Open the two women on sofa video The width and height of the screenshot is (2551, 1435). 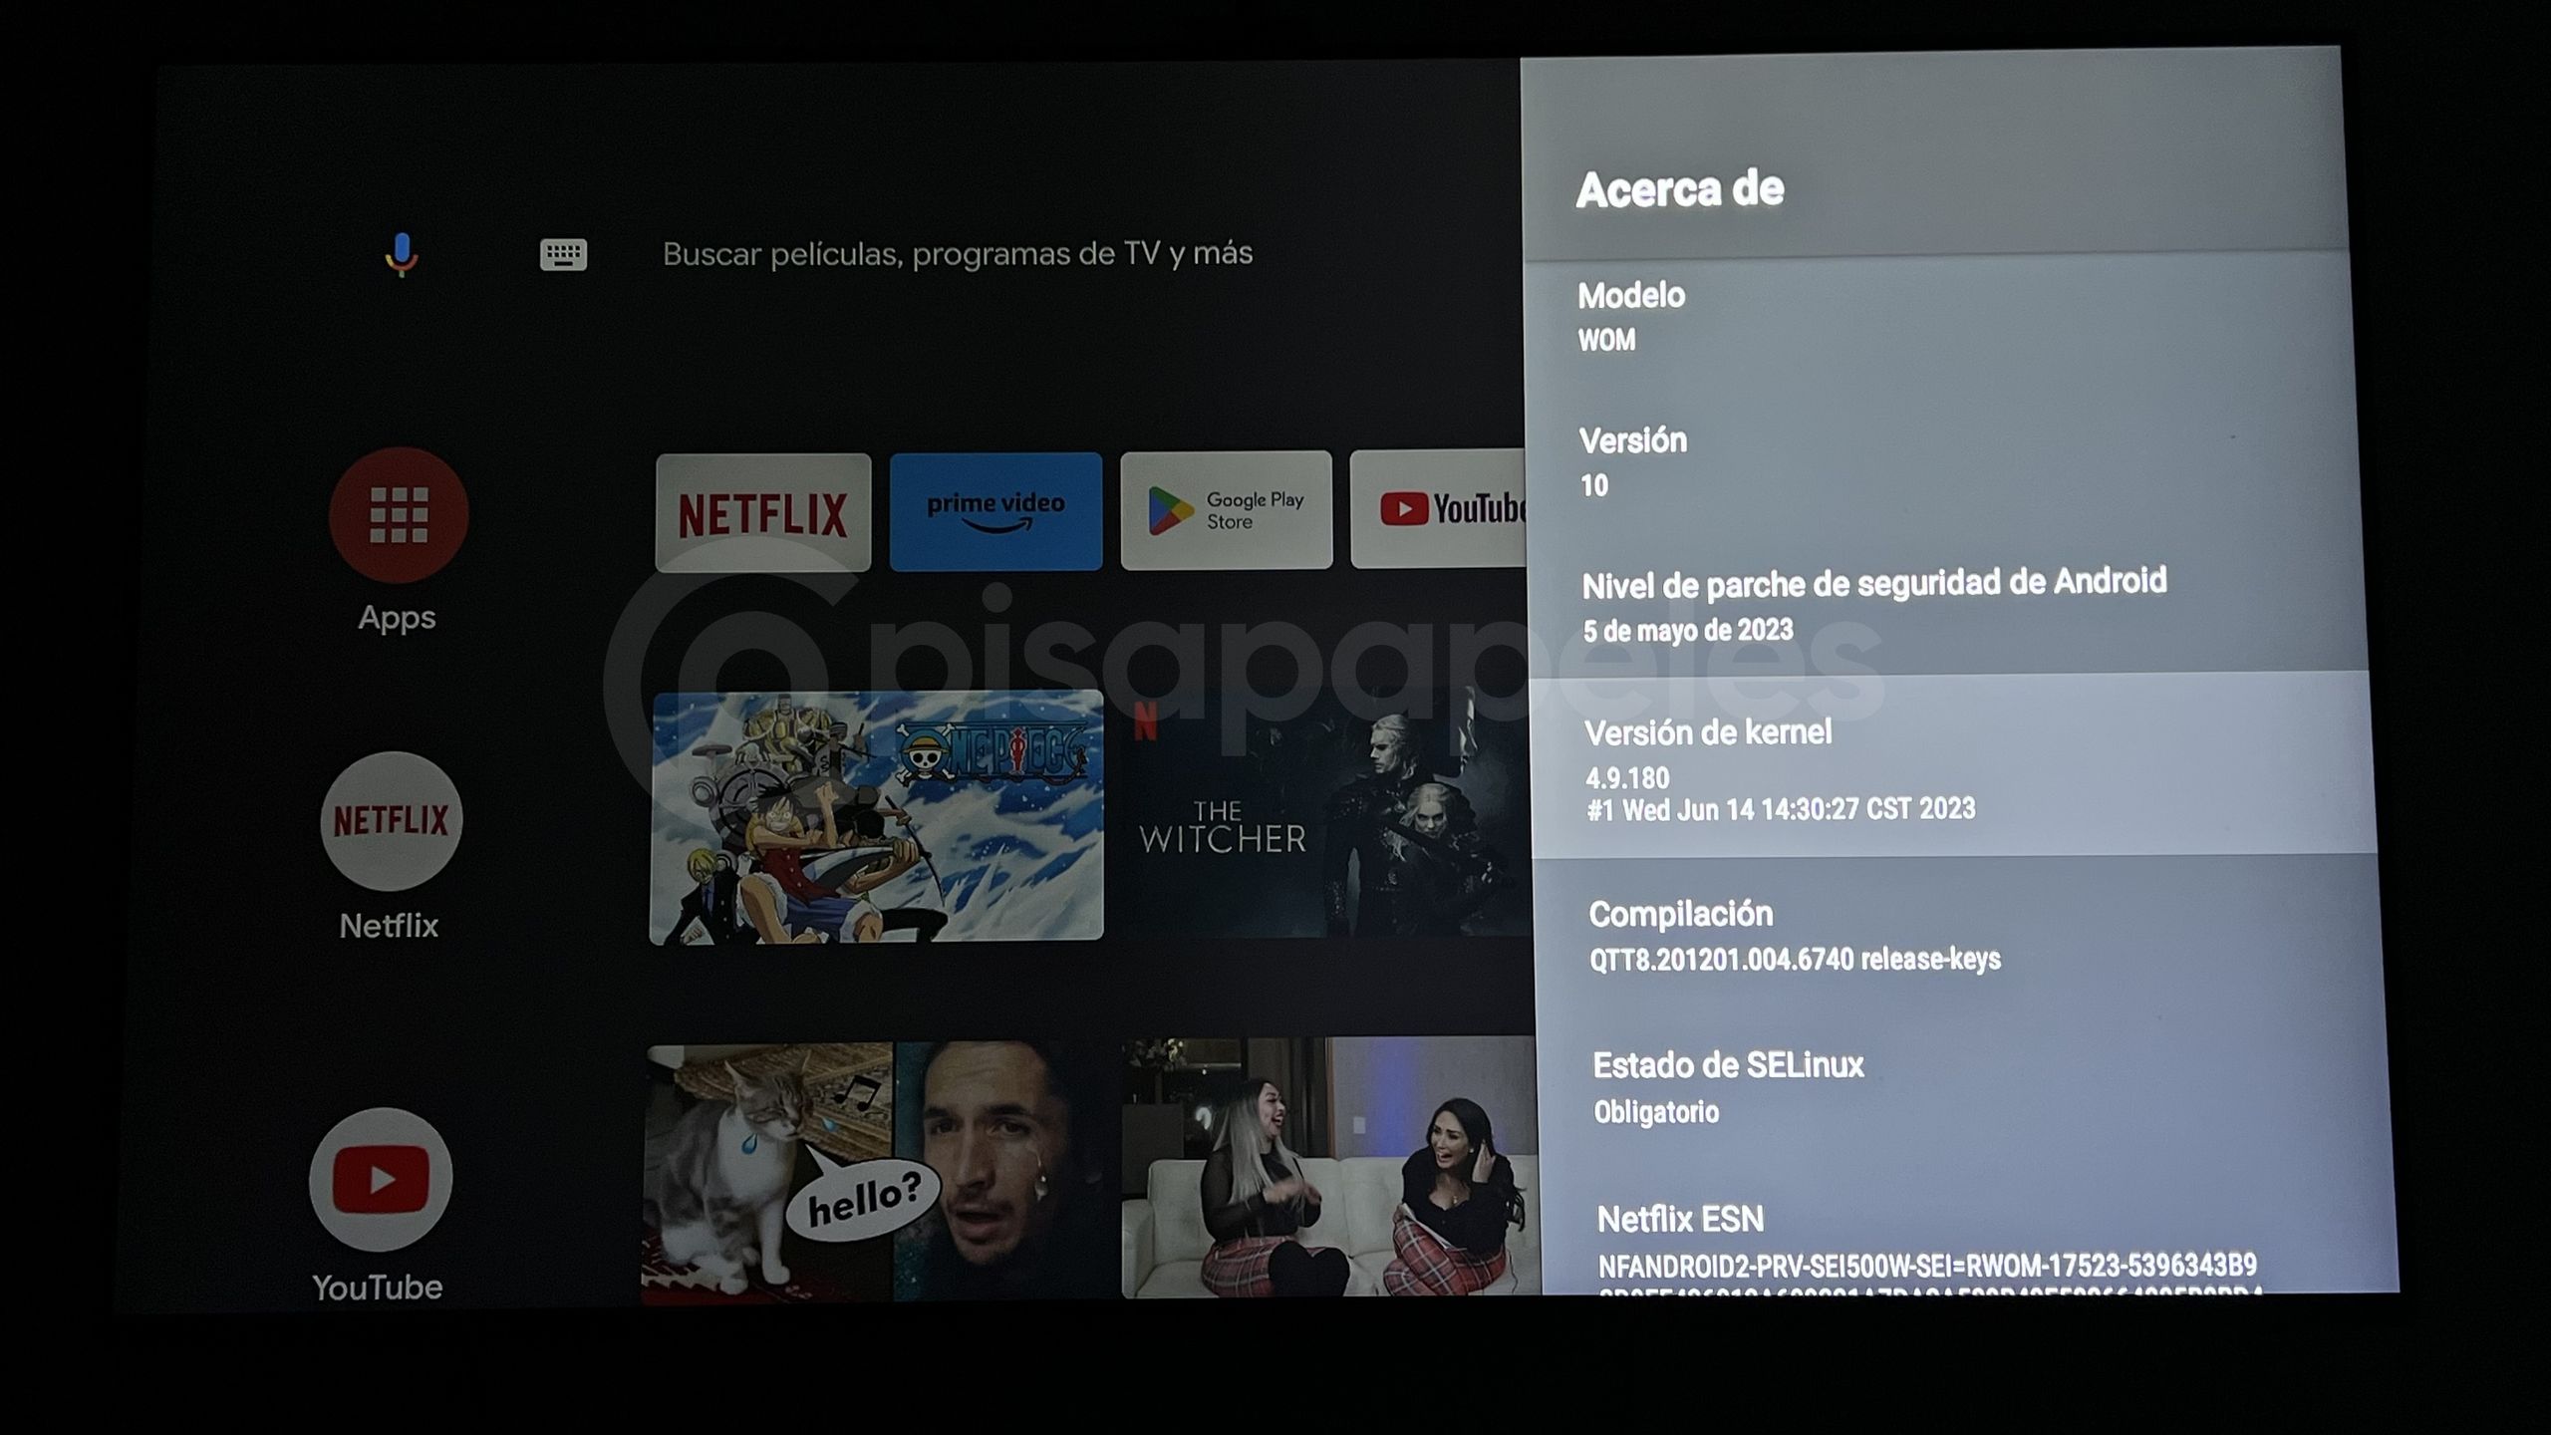[x=1330, y=1168]
